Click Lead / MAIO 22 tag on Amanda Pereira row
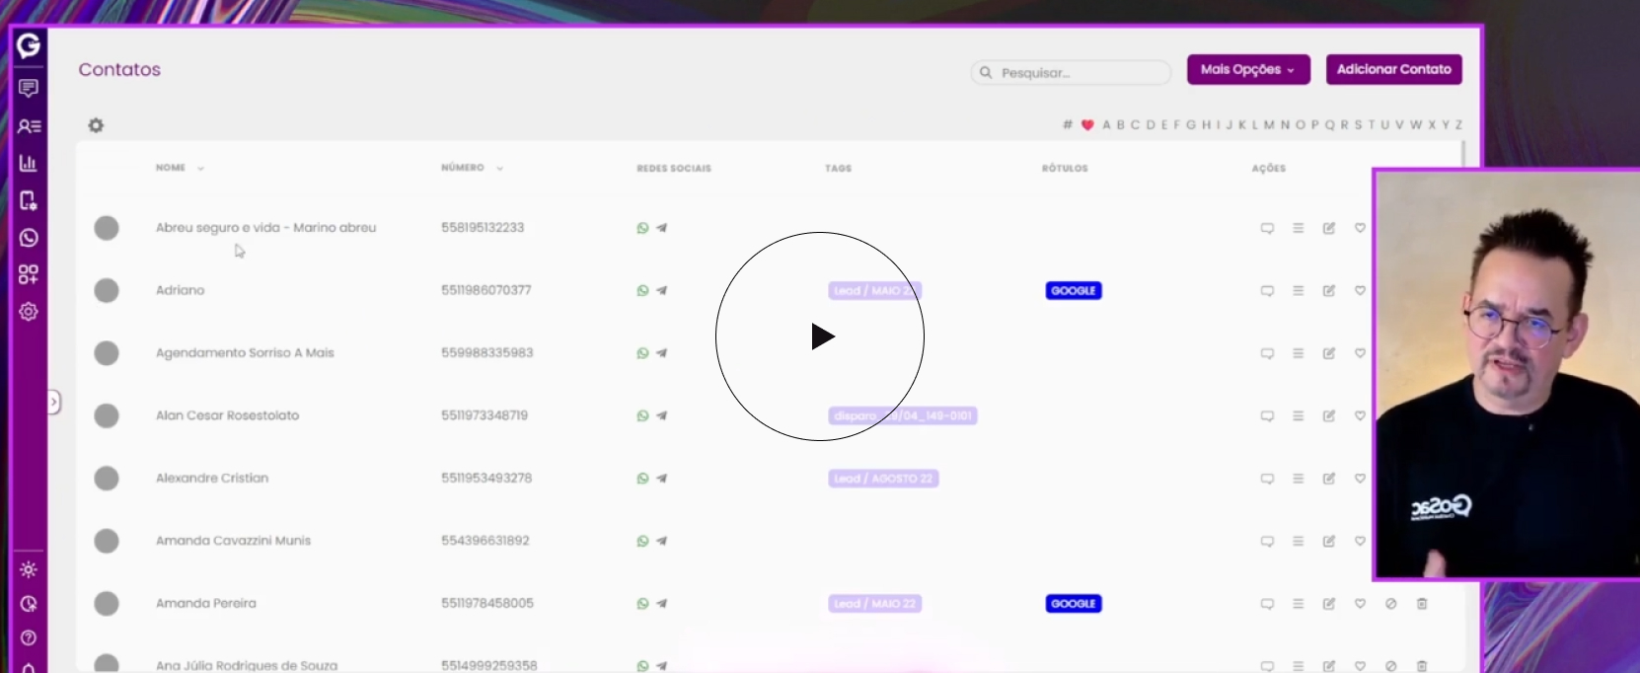The image size is (1640, 673). click(875, 604)
